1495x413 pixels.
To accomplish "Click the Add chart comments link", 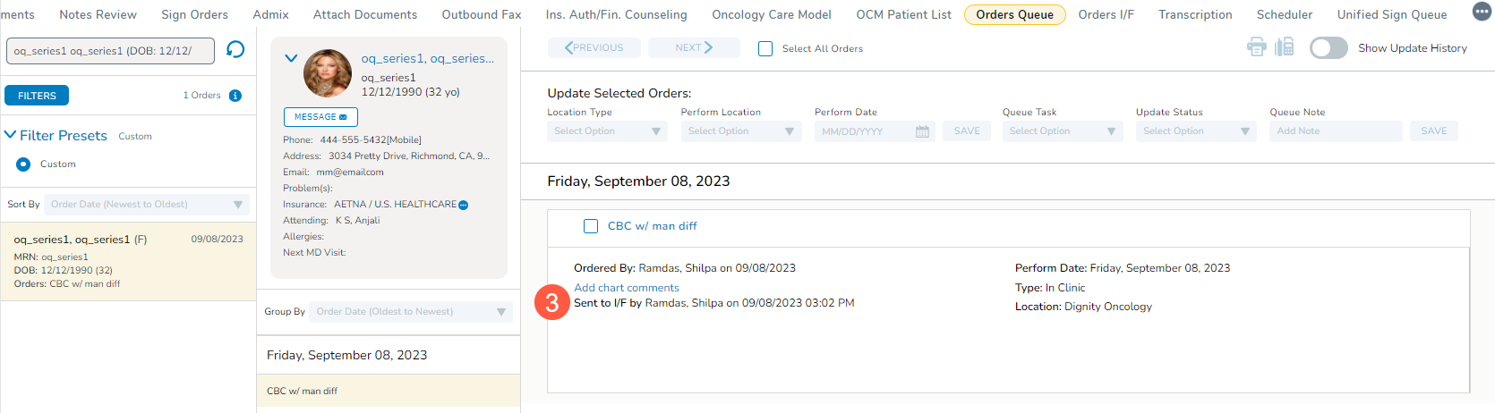I will point(627,288).
